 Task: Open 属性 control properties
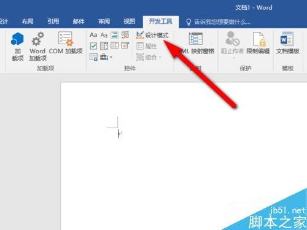pos(147,46)
